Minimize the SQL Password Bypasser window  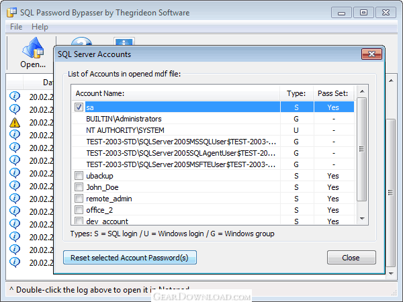[341, 13]
